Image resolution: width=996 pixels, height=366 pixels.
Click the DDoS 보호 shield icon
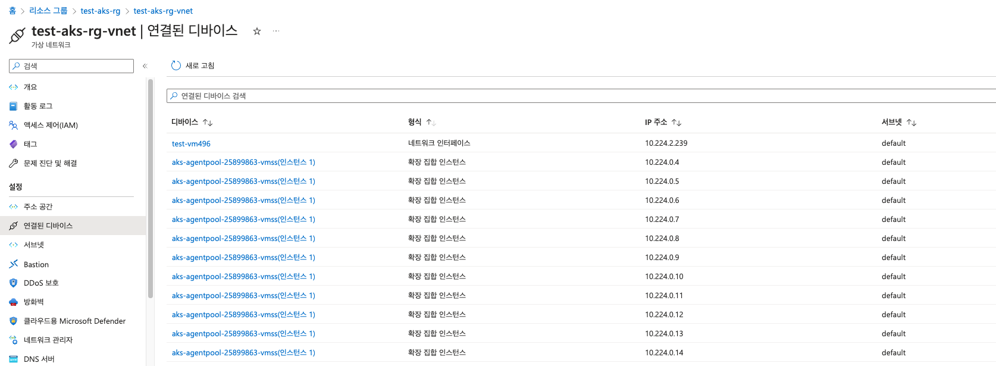pyautogui.click(x=14, y=283)
